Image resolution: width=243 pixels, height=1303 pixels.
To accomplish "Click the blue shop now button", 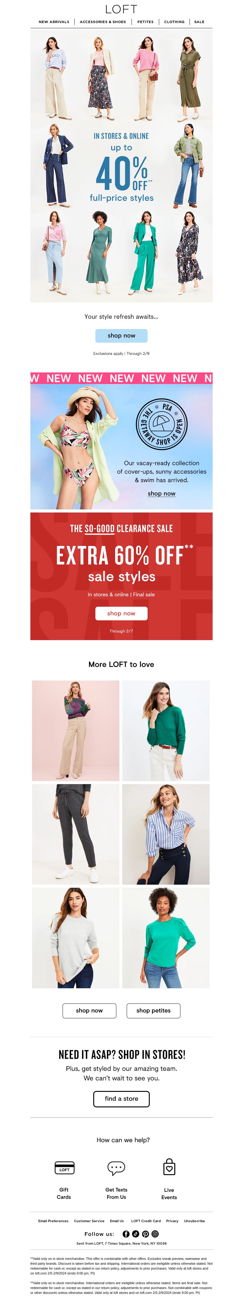I will point(122,335).
